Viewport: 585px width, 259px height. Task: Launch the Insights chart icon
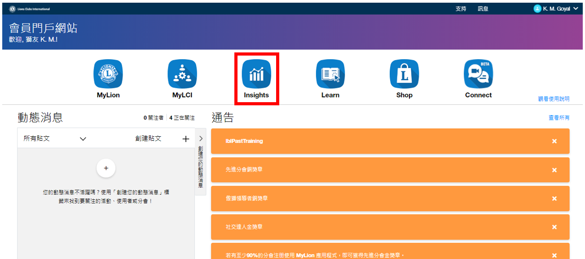click(256, 74)
